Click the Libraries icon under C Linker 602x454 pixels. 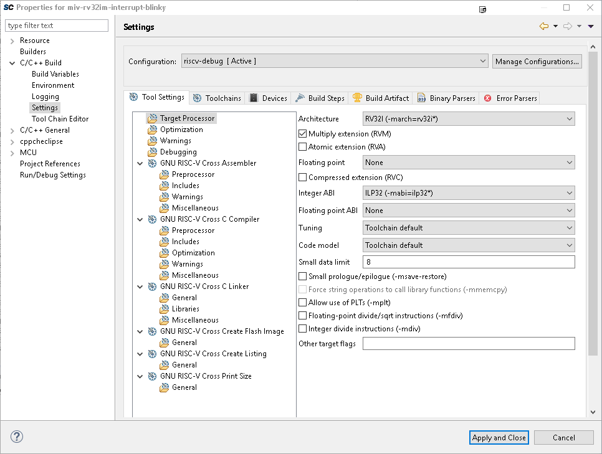pos(165,309)
